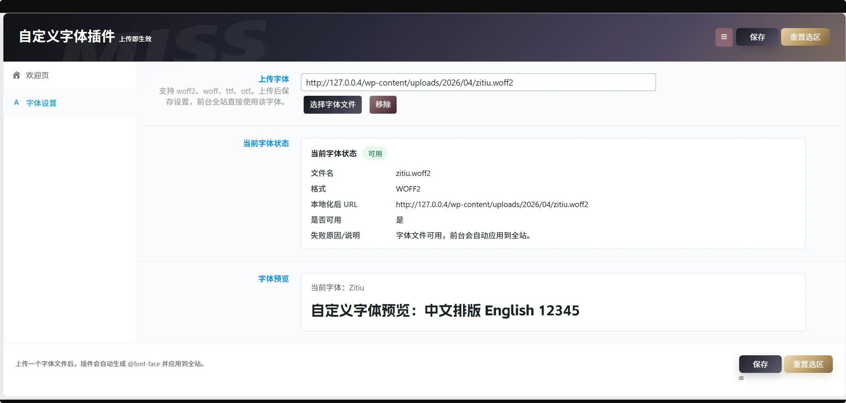The height and width of the screenshot is (403, 846).
Task: Click the bottom 重置选区 button in footer
Action: (x=808, y=364)
